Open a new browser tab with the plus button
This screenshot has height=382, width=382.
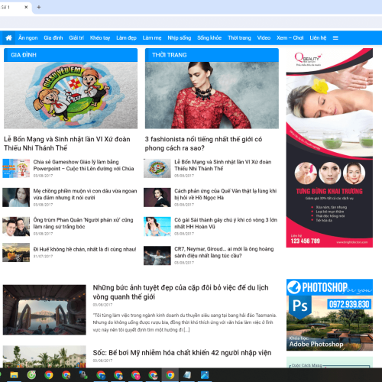[x=39, y=7]
